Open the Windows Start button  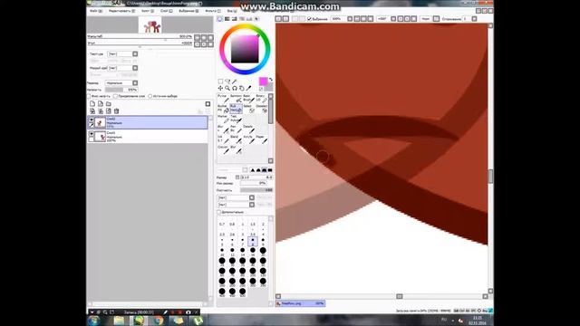click(93, 321)
